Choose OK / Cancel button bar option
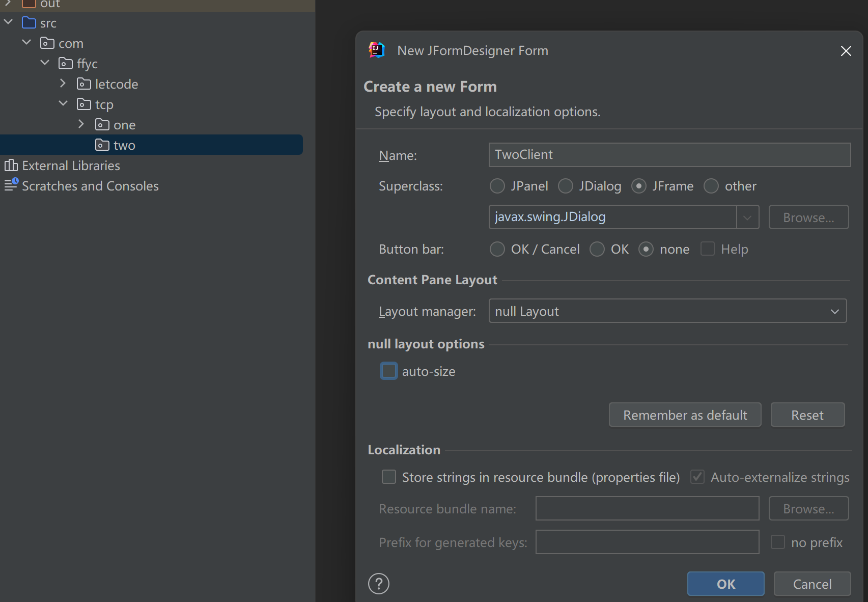Image resolution: width=868 pixels, height=602 pixels. [x=497, y=249]
